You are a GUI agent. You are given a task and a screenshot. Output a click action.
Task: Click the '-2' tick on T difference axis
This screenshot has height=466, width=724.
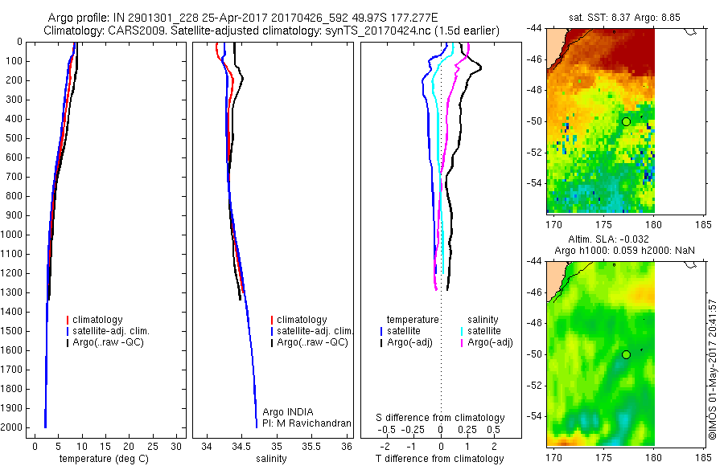pos(385,447)
